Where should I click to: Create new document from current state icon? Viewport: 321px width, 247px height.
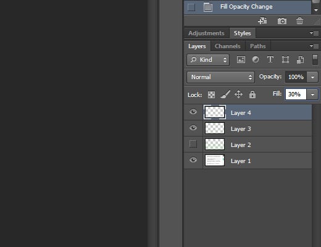(262, 21)
